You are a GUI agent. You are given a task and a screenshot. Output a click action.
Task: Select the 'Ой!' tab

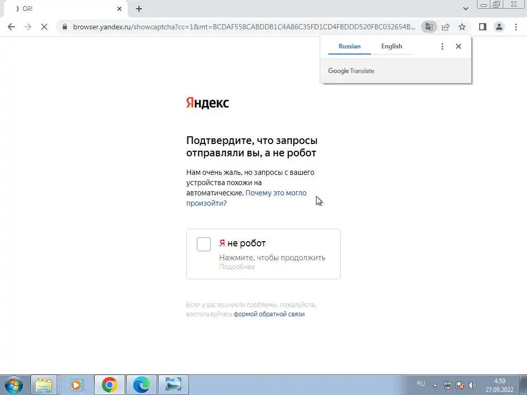tap(65, 9)
